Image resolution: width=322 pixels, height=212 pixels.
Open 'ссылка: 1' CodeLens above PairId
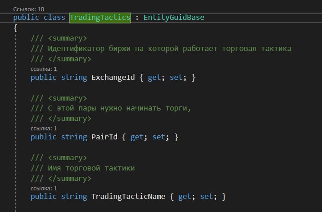44,129
